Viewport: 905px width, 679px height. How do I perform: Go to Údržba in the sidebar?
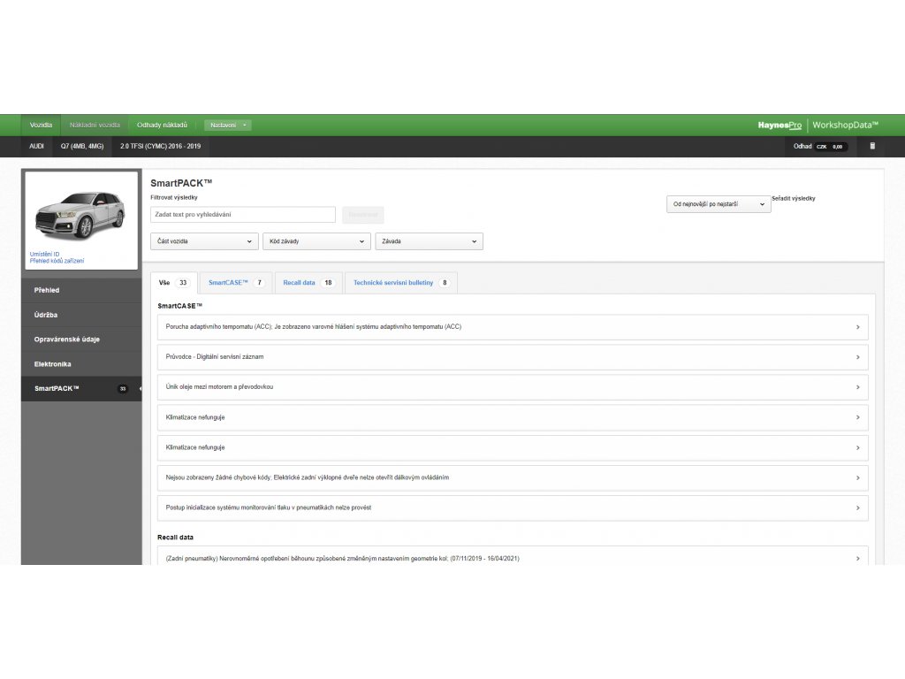81,316
